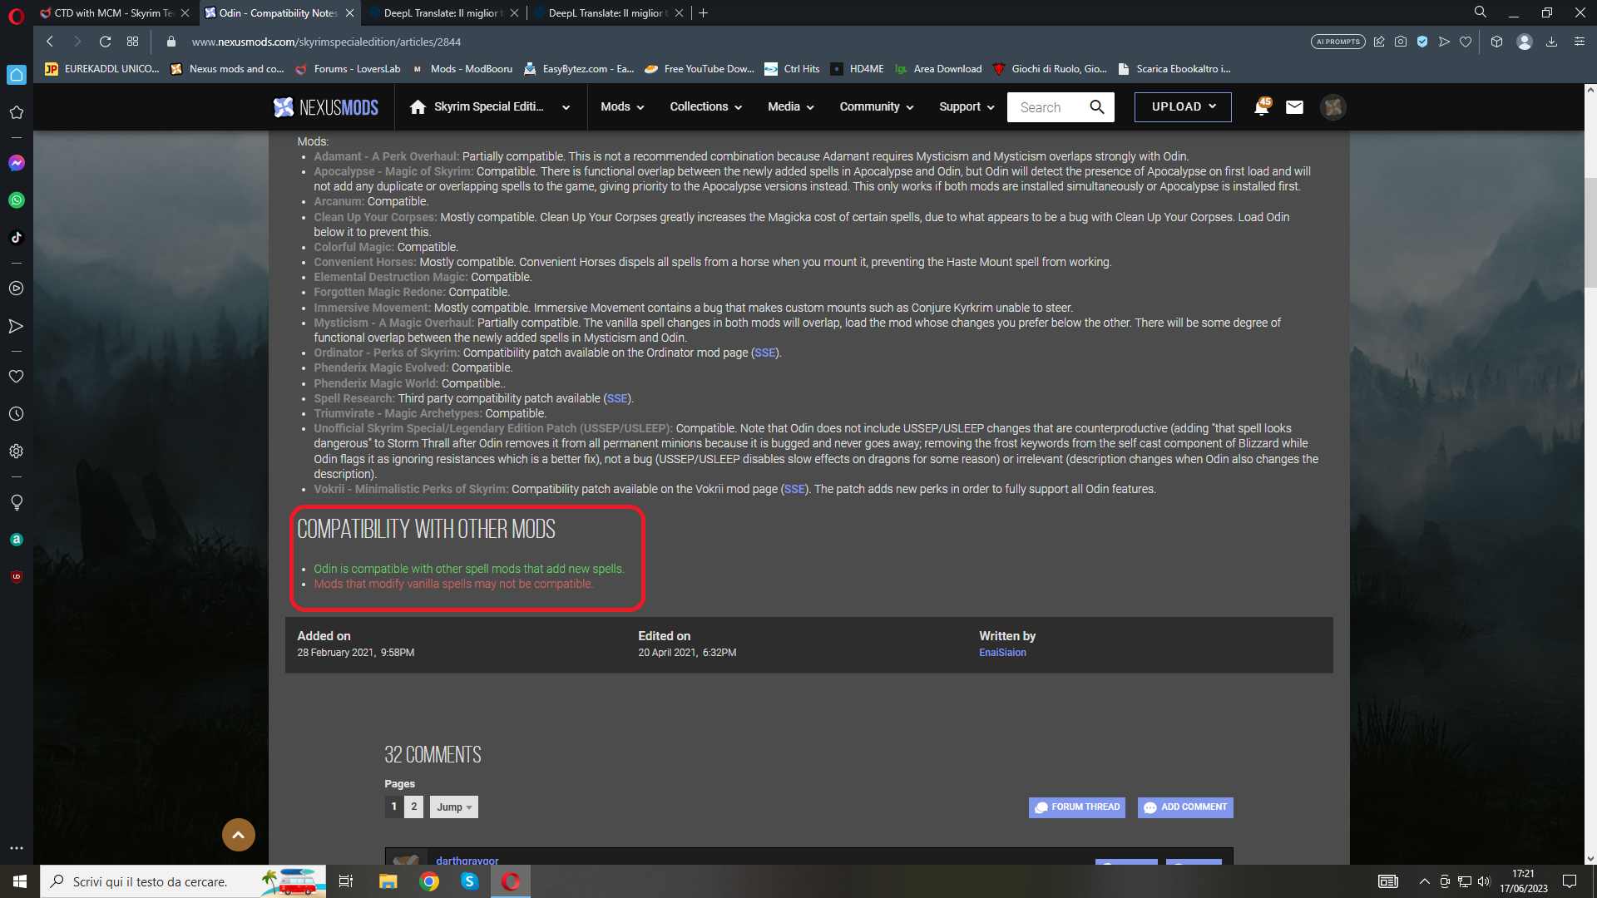Open a new browser tab
This screenshot has height=898, width=1597.
[704, 13]
